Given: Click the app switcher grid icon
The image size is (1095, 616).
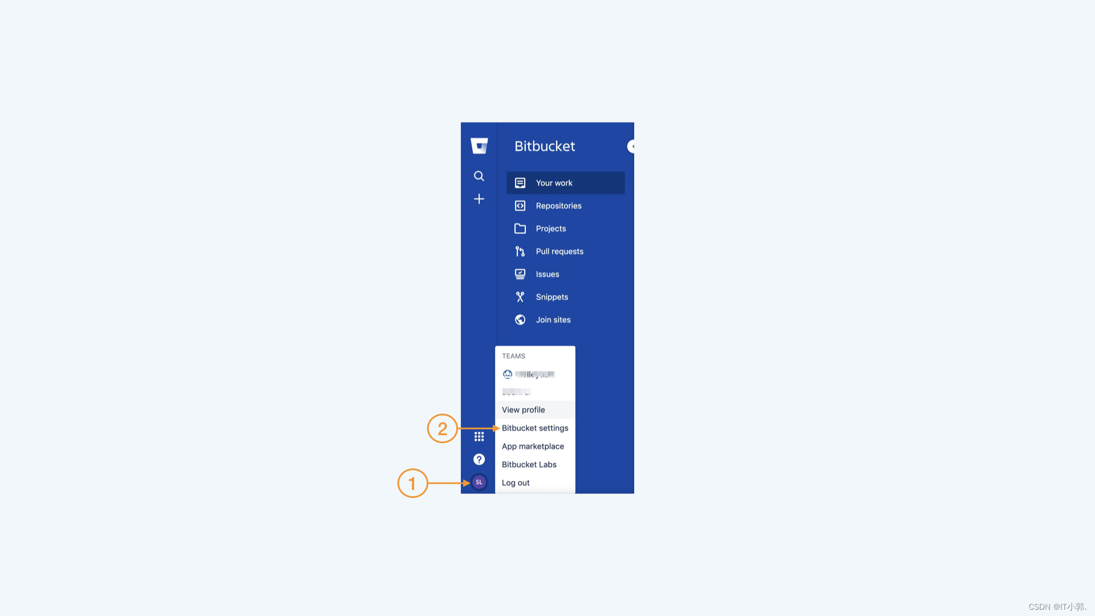Looking at the screenshot, I should [x=478, y=436].
